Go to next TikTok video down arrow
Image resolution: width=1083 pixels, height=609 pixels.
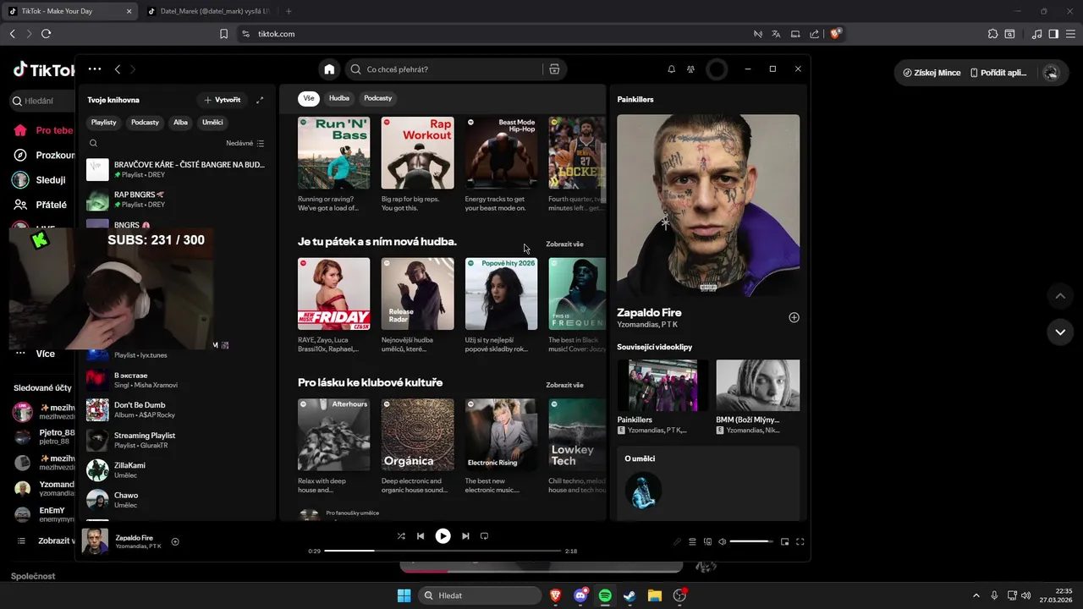coord(1060,332)
